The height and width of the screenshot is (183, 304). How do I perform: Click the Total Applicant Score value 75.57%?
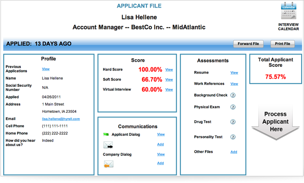point(275,77)
